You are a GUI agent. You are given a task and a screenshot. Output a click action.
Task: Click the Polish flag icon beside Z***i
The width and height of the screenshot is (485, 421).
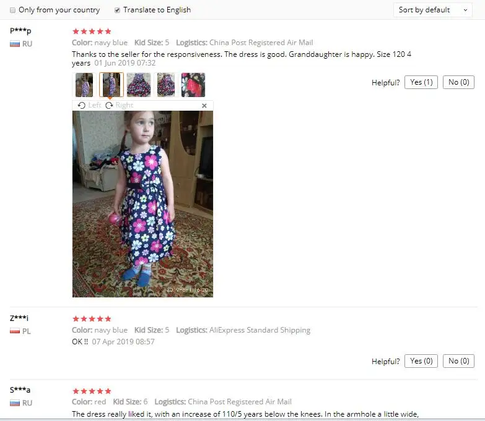14,331
